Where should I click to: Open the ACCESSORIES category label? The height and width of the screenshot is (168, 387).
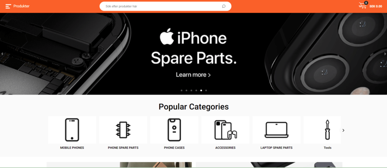[x=225, y=148]
